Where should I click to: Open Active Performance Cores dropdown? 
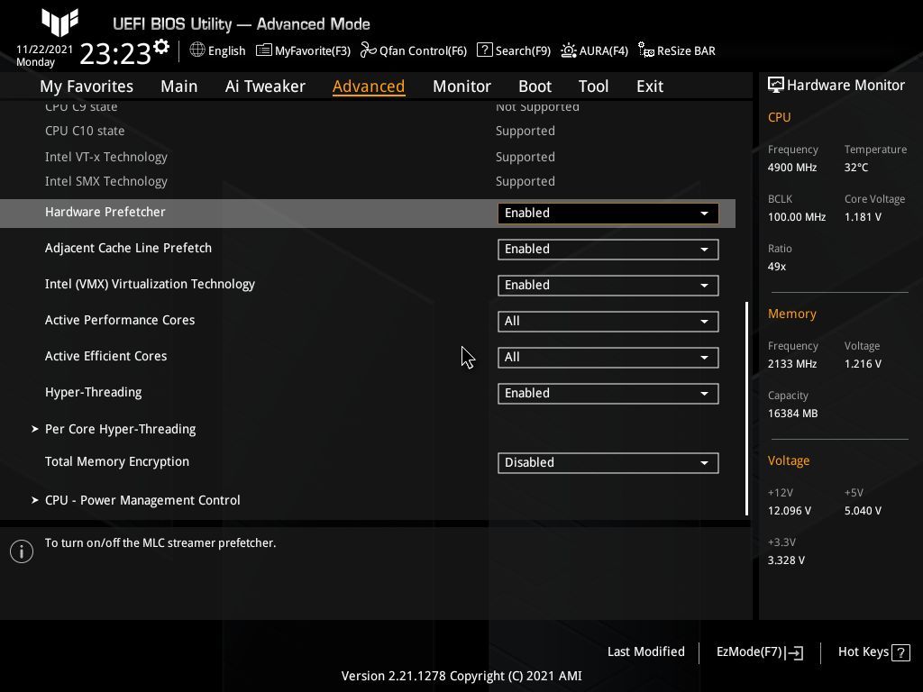click(x=608, y=322)
